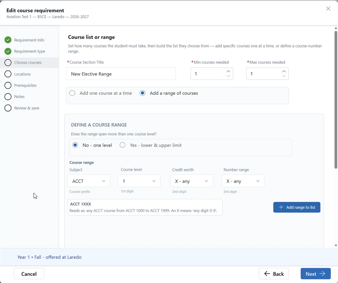Image resolution: width=338 pixels, height=283 pixels.
Task: Jump to Notes step
Action: [20, 96]
